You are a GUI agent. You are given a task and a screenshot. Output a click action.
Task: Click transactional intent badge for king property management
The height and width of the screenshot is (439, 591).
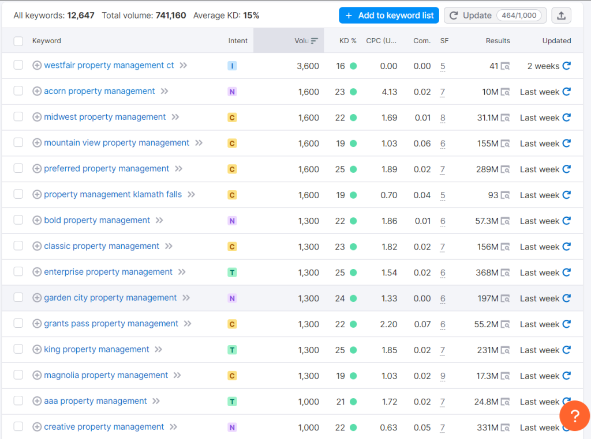point(231,350)
